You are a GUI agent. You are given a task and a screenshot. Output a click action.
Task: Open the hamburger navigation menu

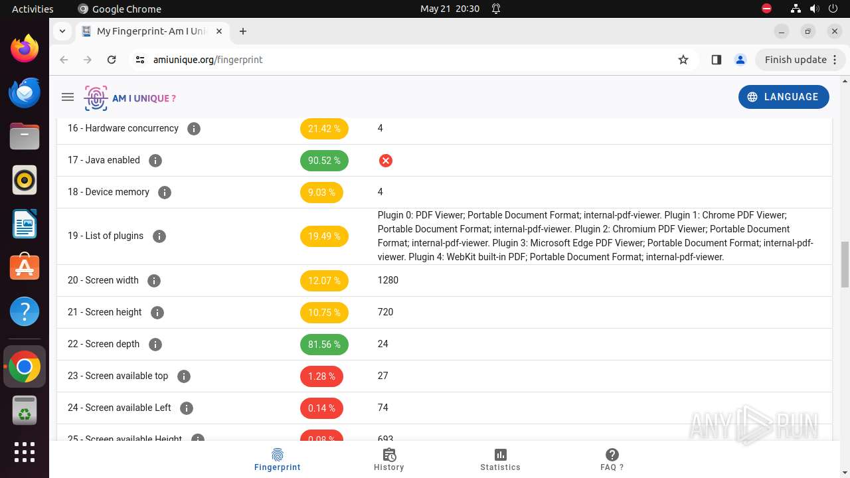click(67, 97)
